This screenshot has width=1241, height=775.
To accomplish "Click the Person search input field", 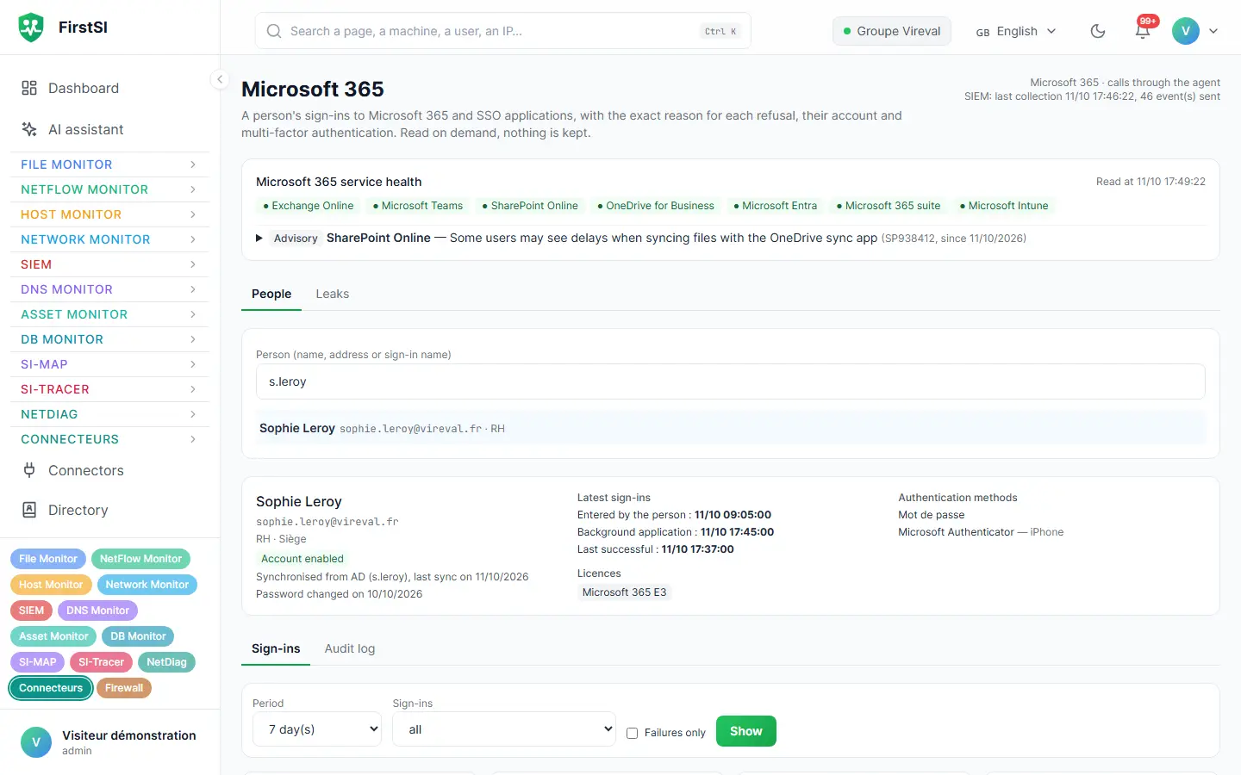I will (731, 381).
